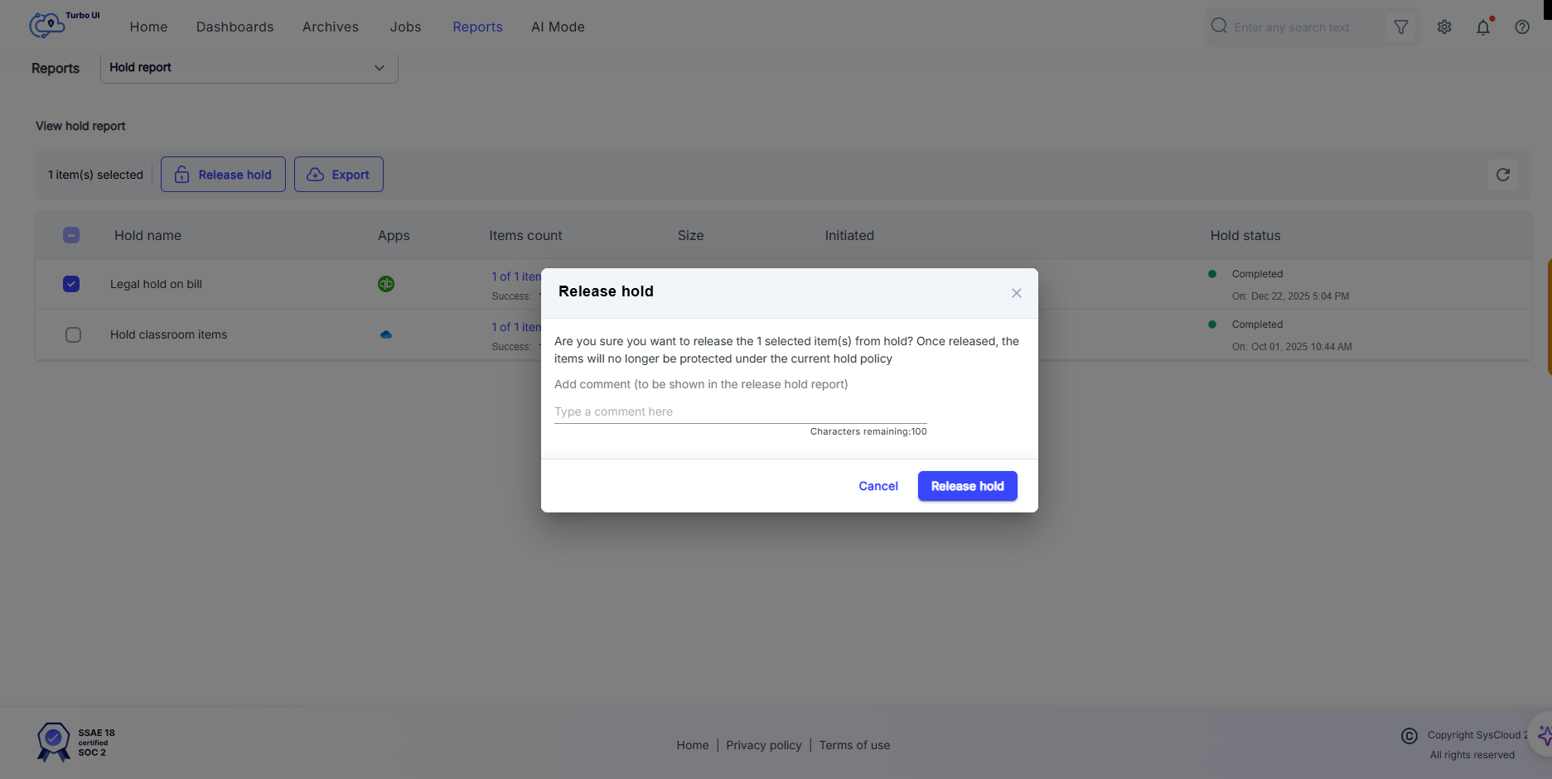The image size is (1552, 779).
Task: Open Reports tab
Action: (x=477, y=27)
